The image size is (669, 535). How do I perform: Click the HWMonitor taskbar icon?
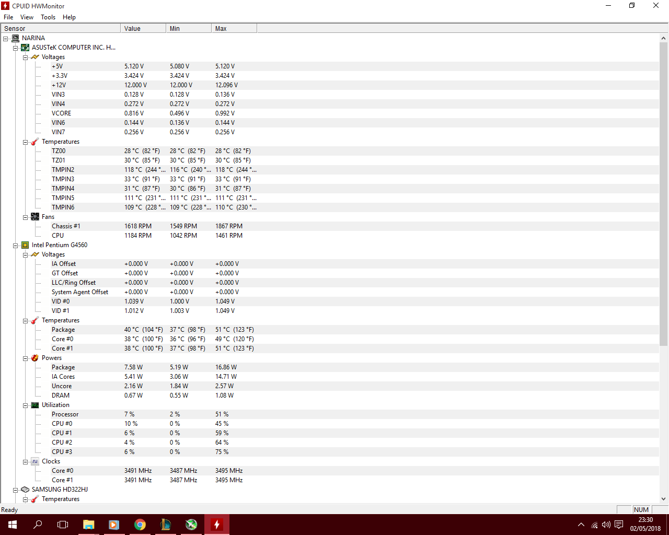coord(216,525)
